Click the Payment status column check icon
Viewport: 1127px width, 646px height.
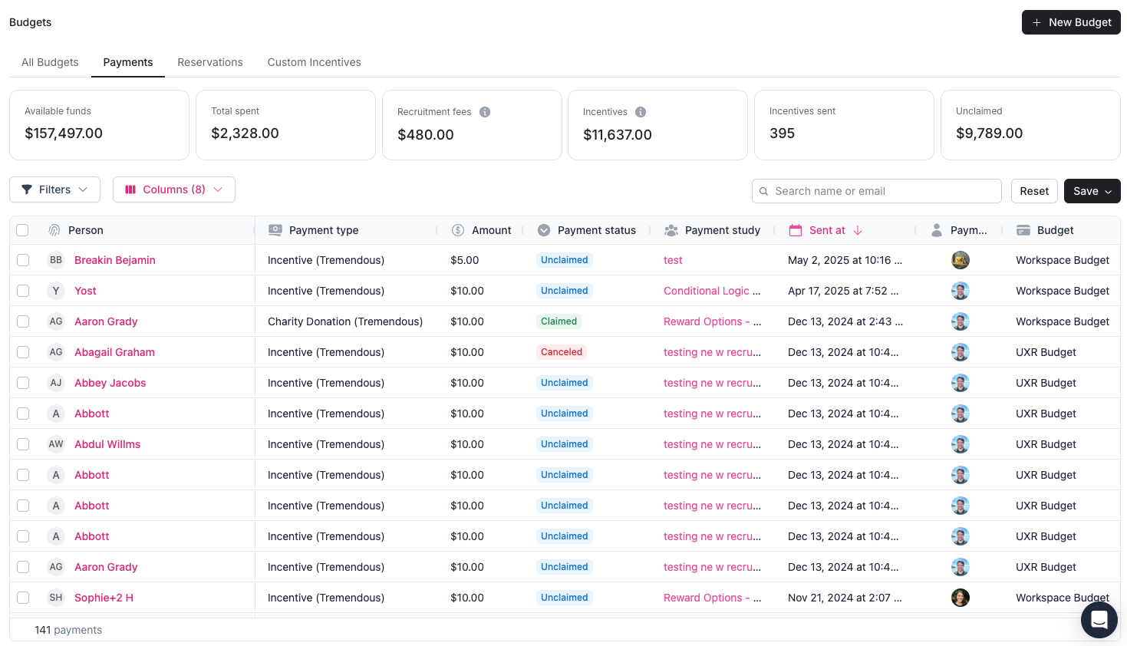(544, 230)
